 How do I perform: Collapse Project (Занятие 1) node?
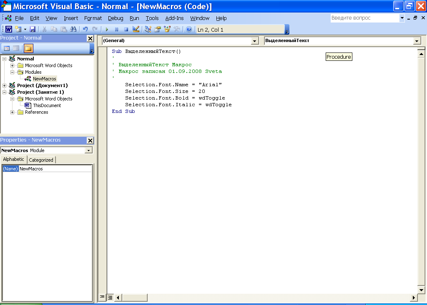click(x=4, y=92)
